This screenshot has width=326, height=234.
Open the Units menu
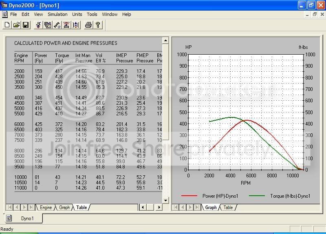[x=77, y=14]
